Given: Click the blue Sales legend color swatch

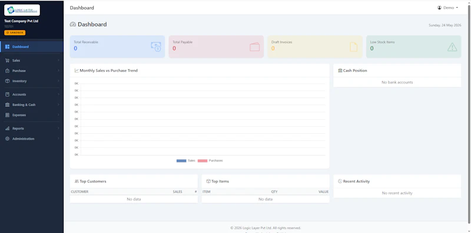Looking at the screenshot, I should (181, 161).
